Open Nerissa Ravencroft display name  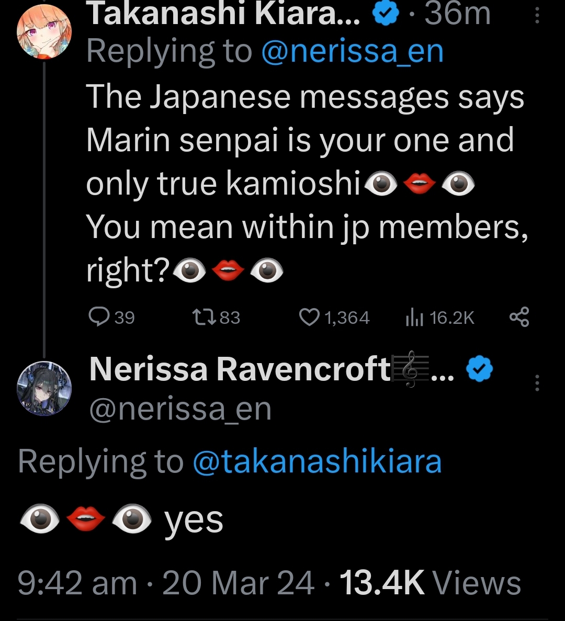(x=241, y=369)
